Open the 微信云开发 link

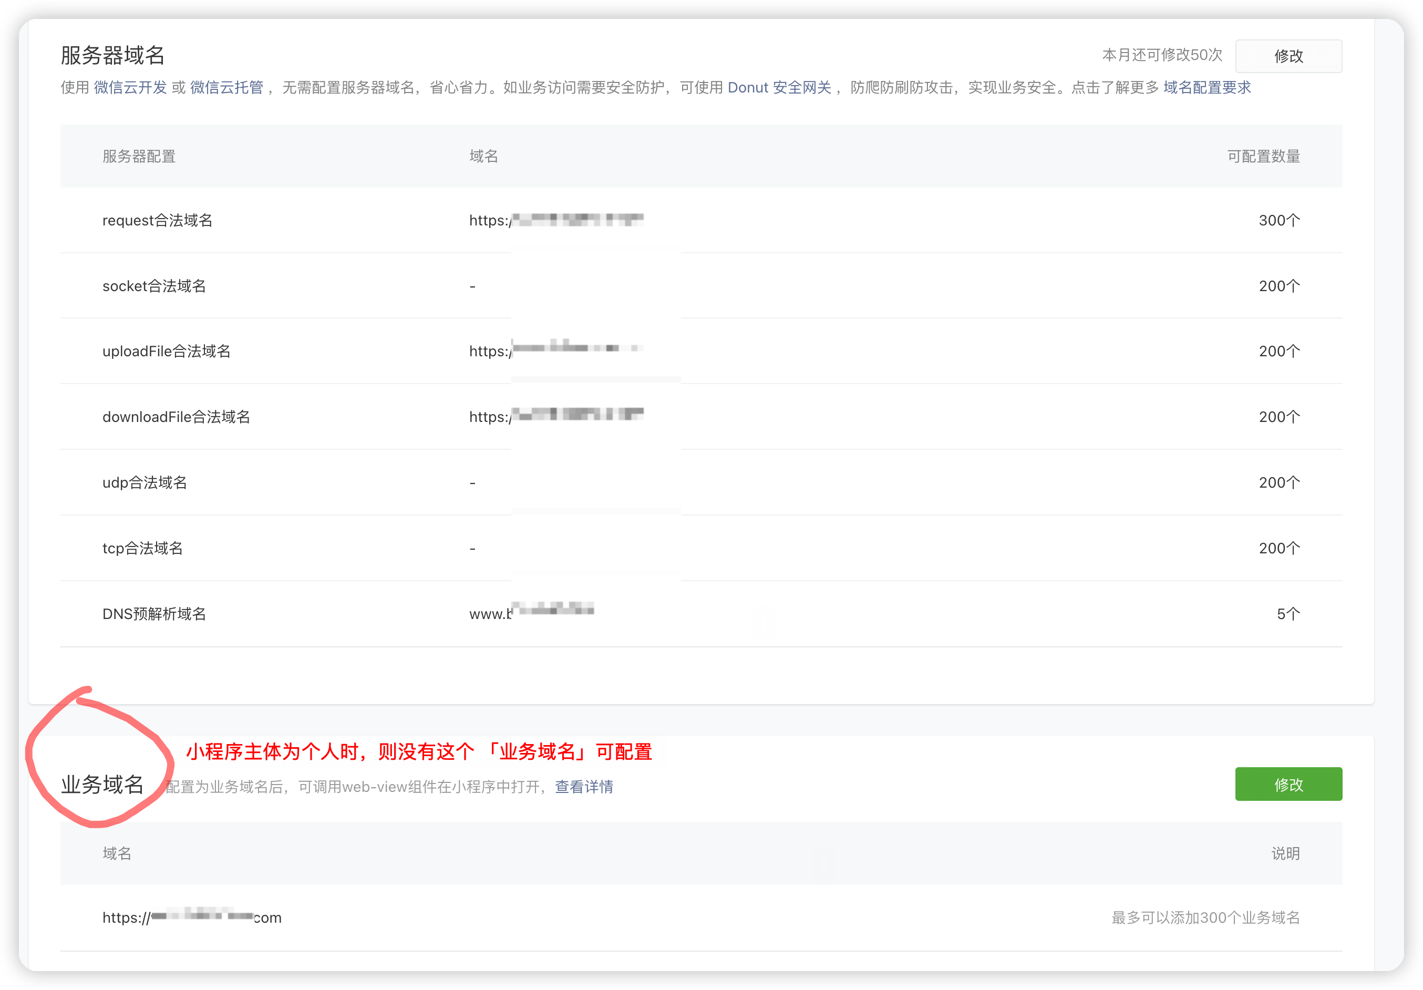click(130, 87)
